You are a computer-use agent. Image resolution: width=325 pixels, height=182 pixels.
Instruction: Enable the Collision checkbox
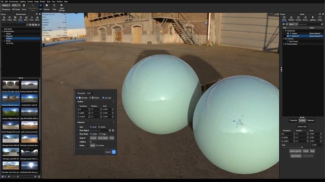(x=90, y=142)
